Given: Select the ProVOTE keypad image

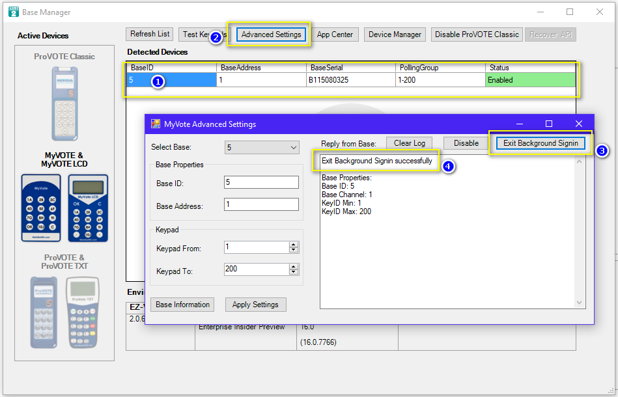Looking at the screenshot, I should [x=44, y=312].
